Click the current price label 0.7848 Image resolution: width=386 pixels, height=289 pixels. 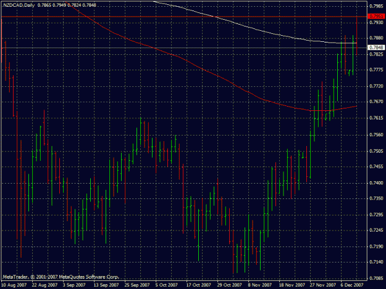(376, 47)
